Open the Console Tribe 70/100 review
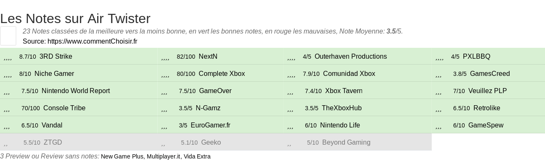The width and height of the screenshot is (545, 161). click(x=64, y=108)
